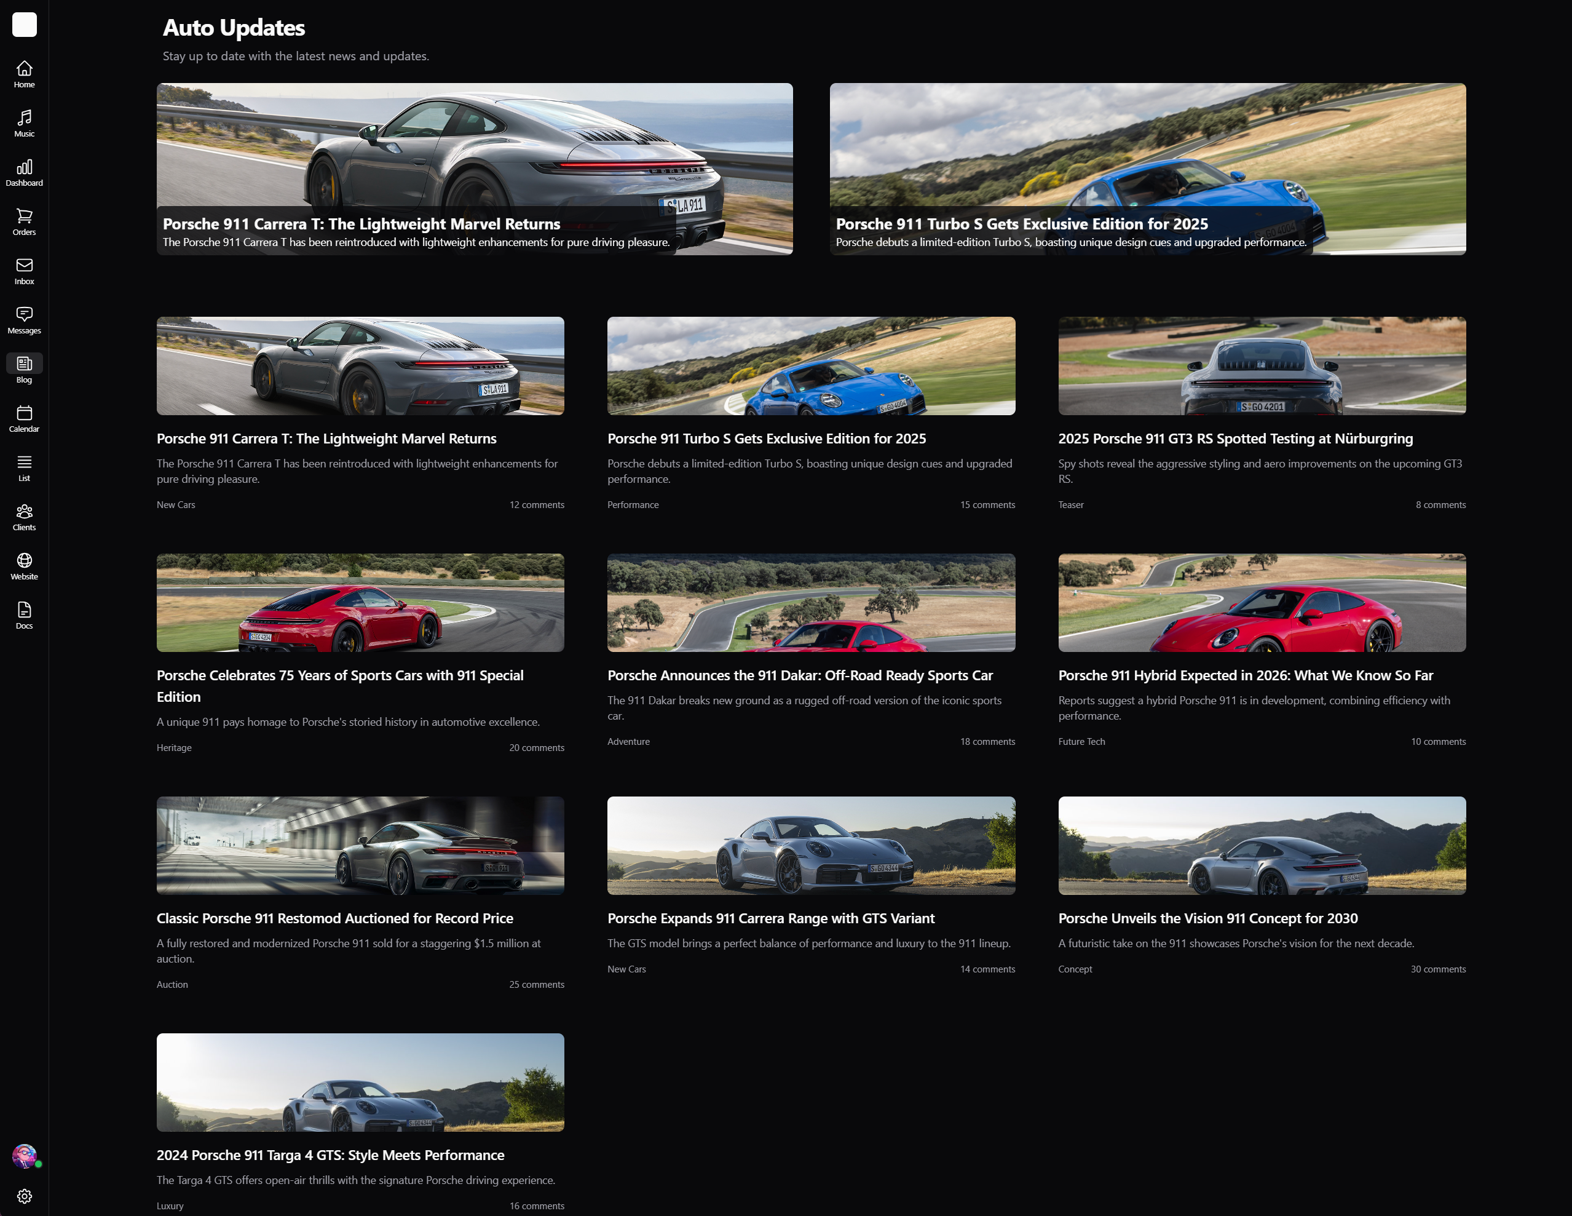
Task: Open '2025 Porsche 911 GT3 RS Spotted' title
Action: (x=1235, y=439)
